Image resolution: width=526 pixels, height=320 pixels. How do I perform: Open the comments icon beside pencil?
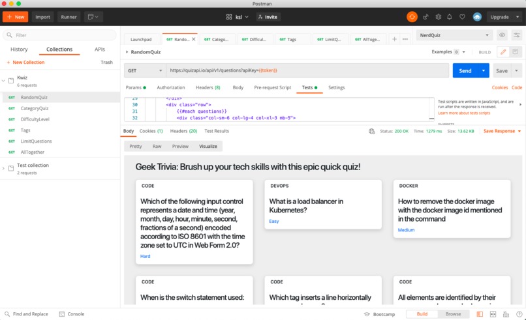point(516,52)
